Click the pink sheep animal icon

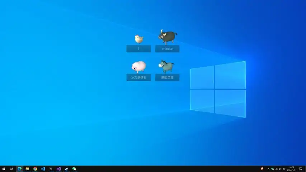coord(139,66)
